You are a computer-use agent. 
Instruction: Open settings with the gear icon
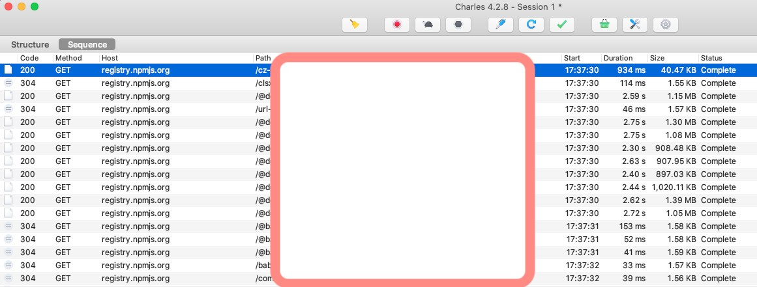coord(666,25)
